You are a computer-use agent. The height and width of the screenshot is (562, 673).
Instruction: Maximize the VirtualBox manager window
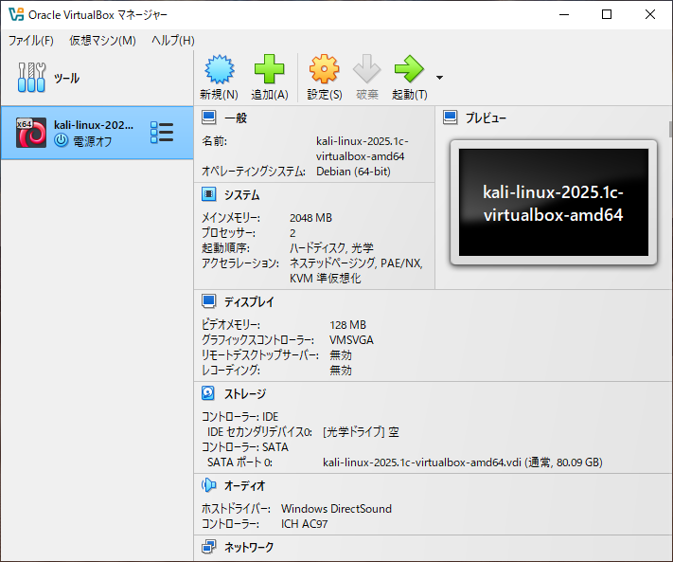click(x=607, y=14)
